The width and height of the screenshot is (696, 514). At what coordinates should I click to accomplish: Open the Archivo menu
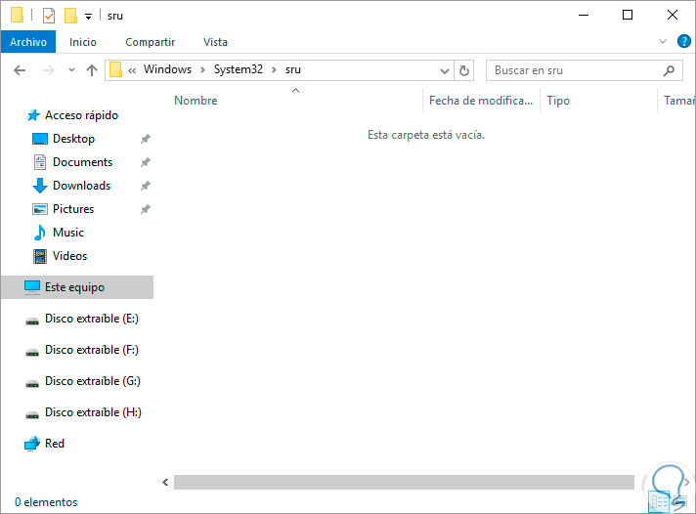[x=28, y=42]
